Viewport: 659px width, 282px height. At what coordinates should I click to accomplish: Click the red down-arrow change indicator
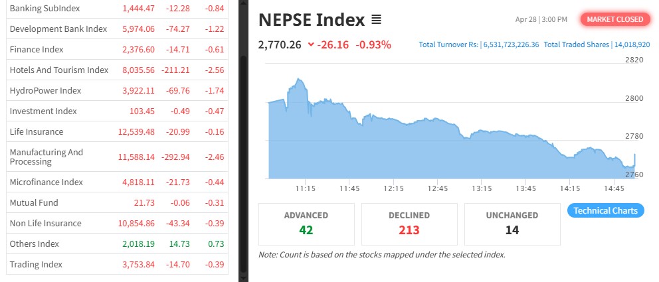[x=311, y=45]
